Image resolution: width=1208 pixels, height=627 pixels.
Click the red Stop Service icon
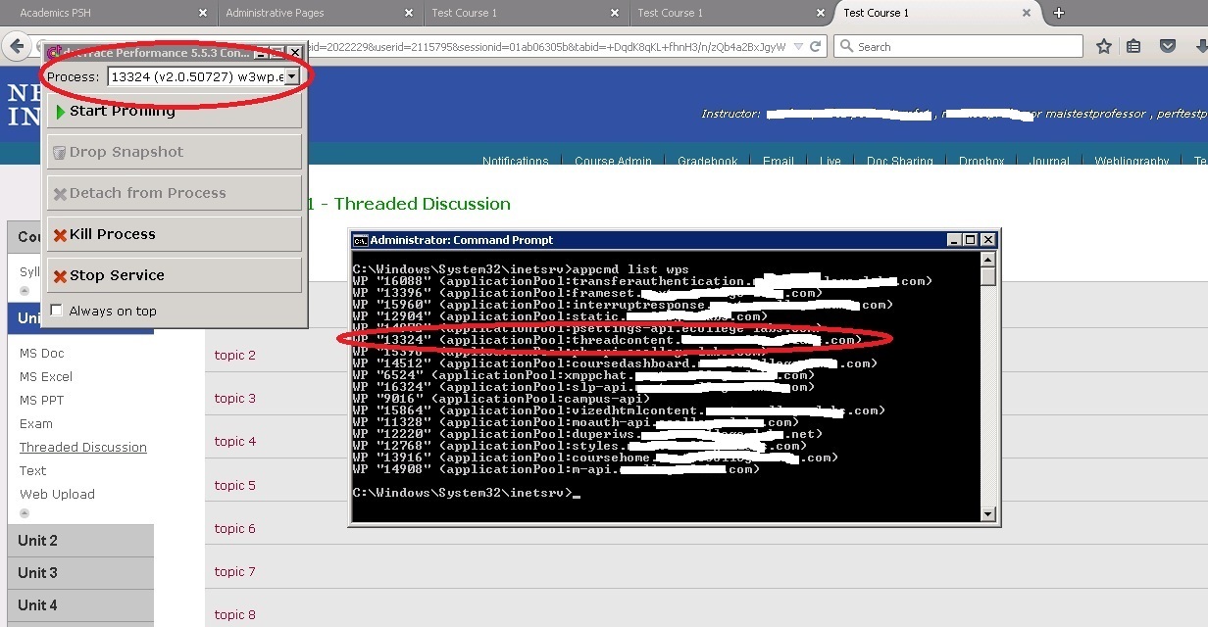61,275
